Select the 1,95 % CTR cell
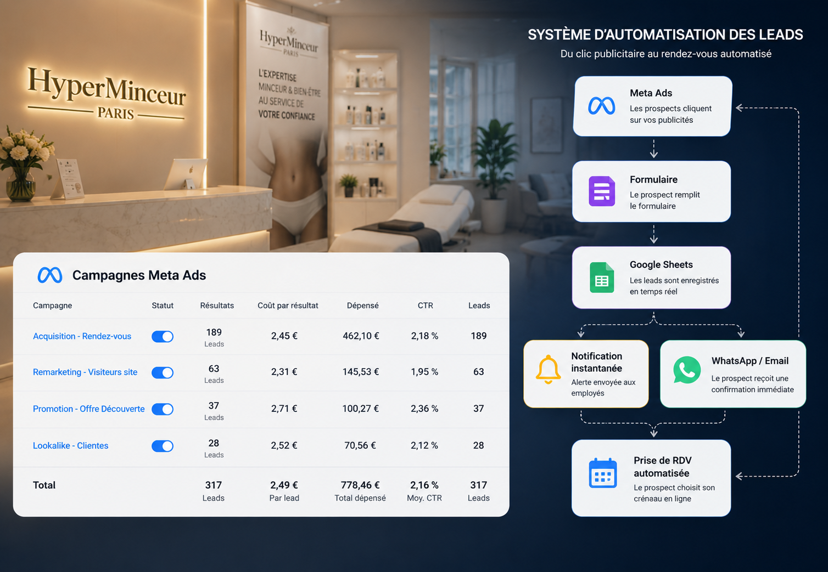The width and height of the screenshot is (828, 572). pyautogui.click(x=424, y=372)
